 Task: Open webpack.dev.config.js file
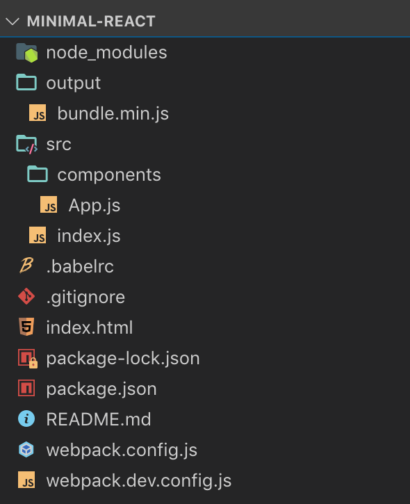coord(205,480)
